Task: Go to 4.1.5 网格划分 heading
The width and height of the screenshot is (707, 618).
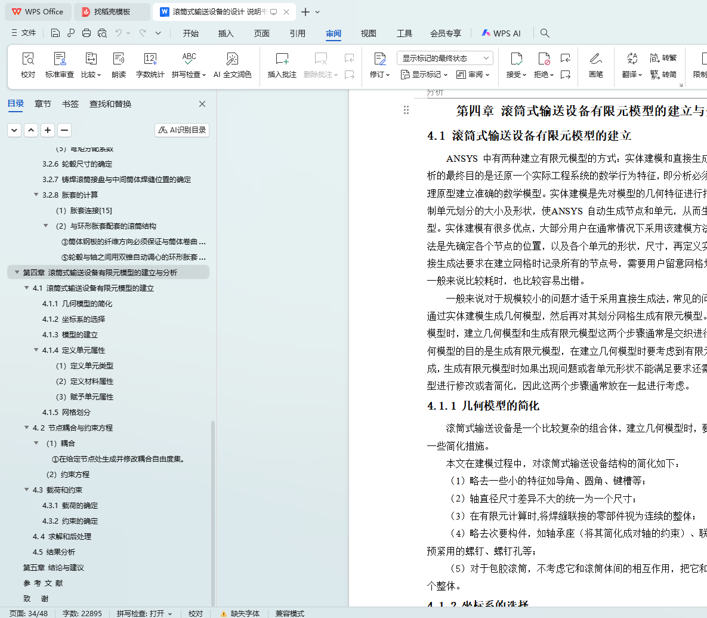Action: (66, 413)
